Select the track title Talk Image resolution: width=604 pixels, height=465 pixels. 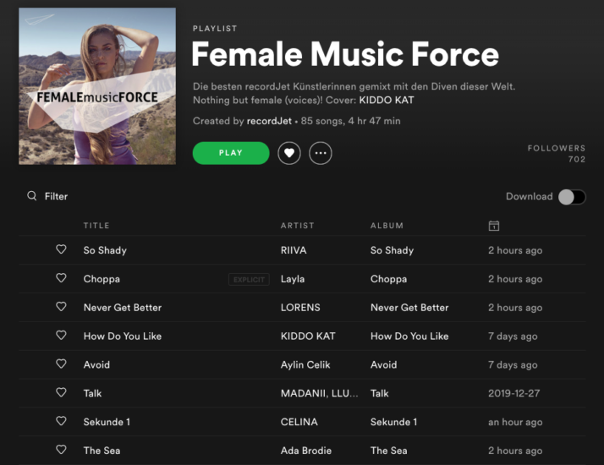92,393
